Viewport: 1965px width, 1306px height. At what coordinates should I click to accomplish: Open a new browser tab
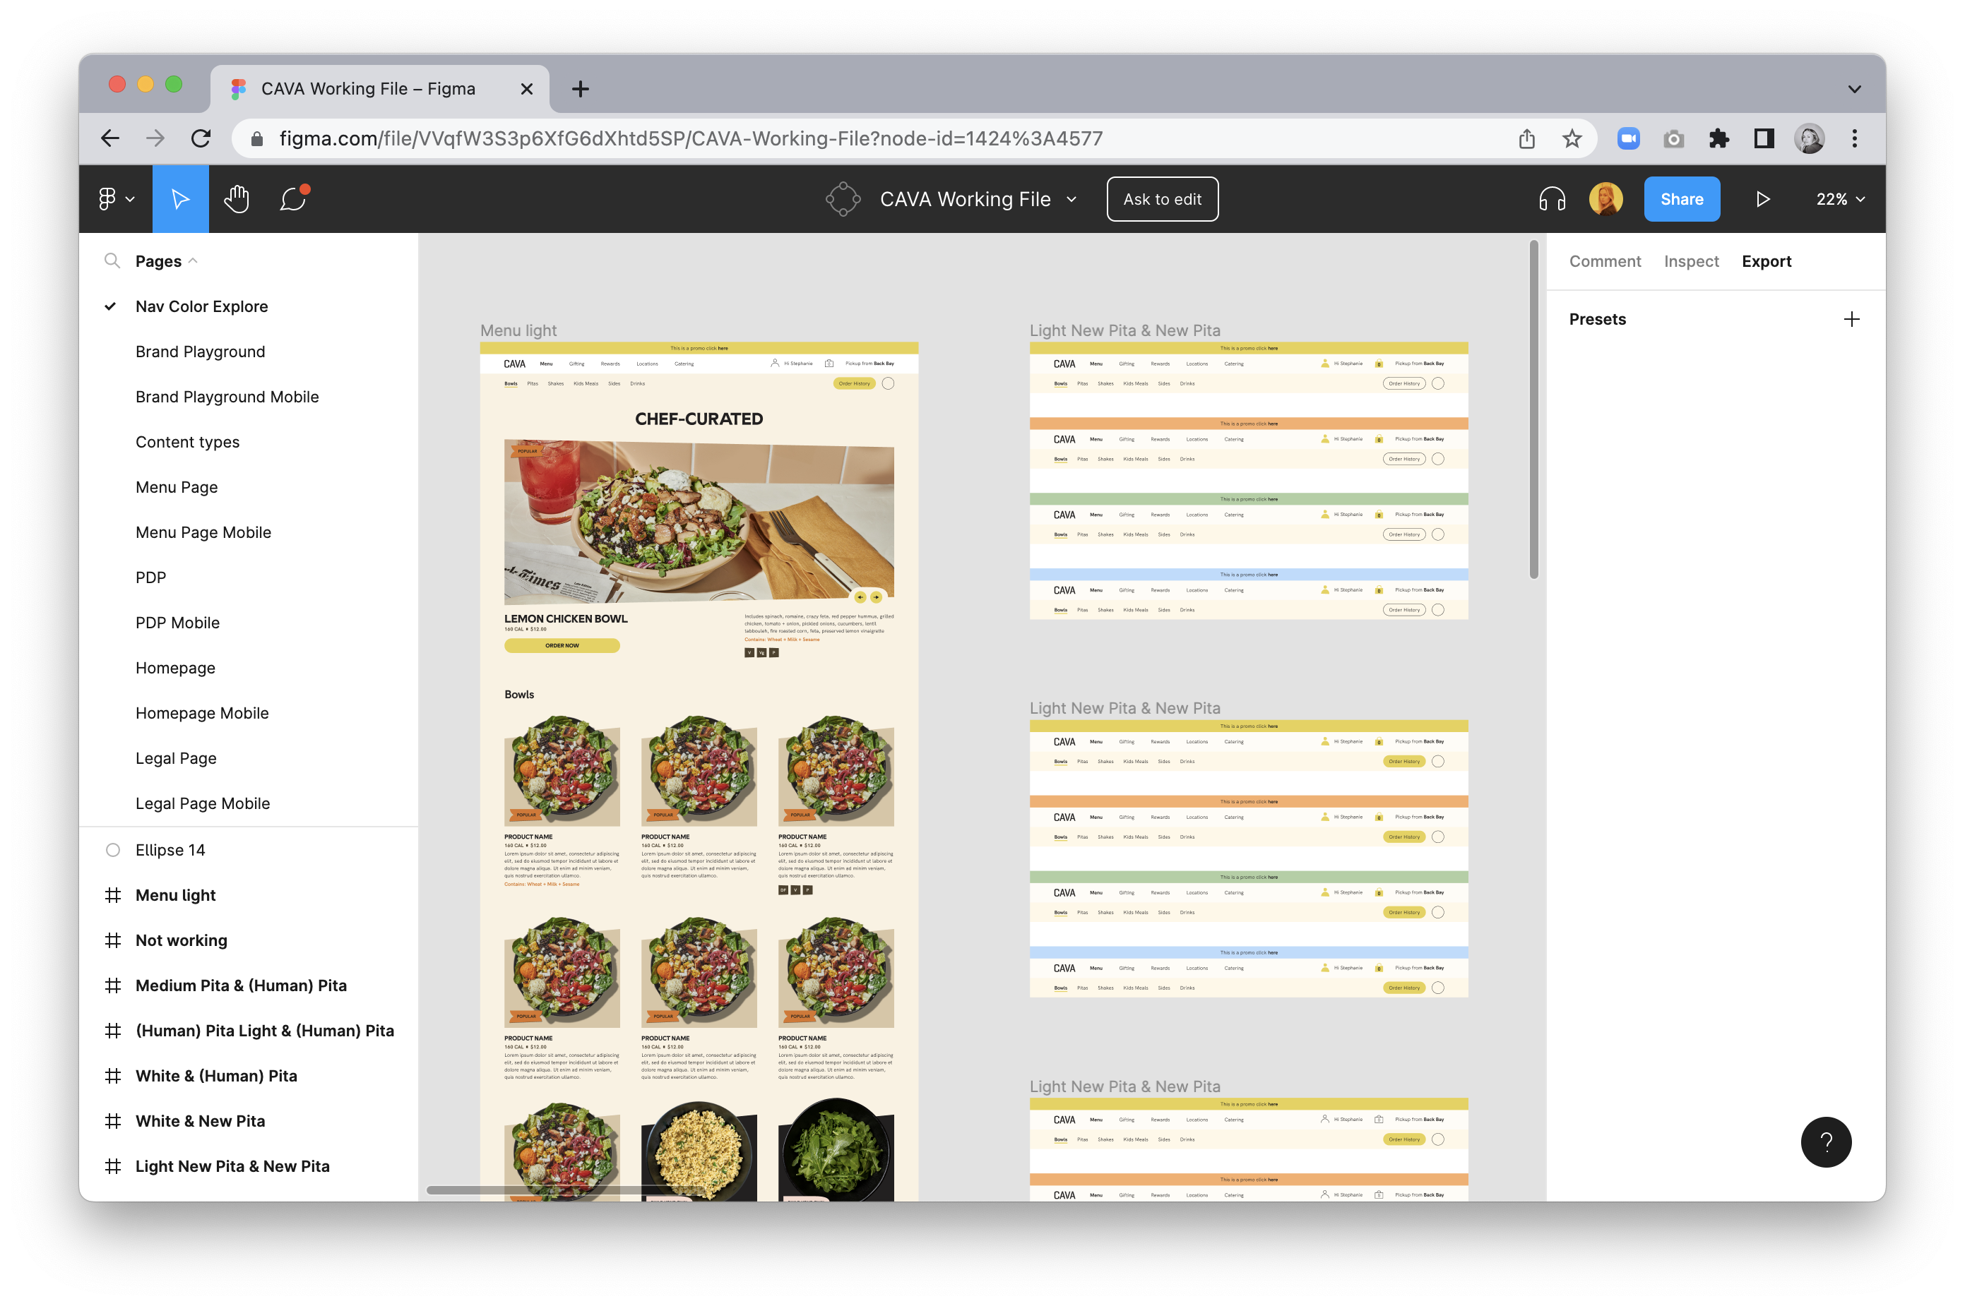580,88
